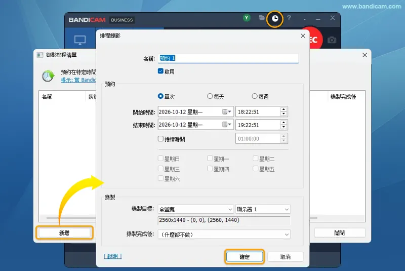Check the 星期三 checkbox
This screenshot has height=271, width=405.
[x=160, y=169]
